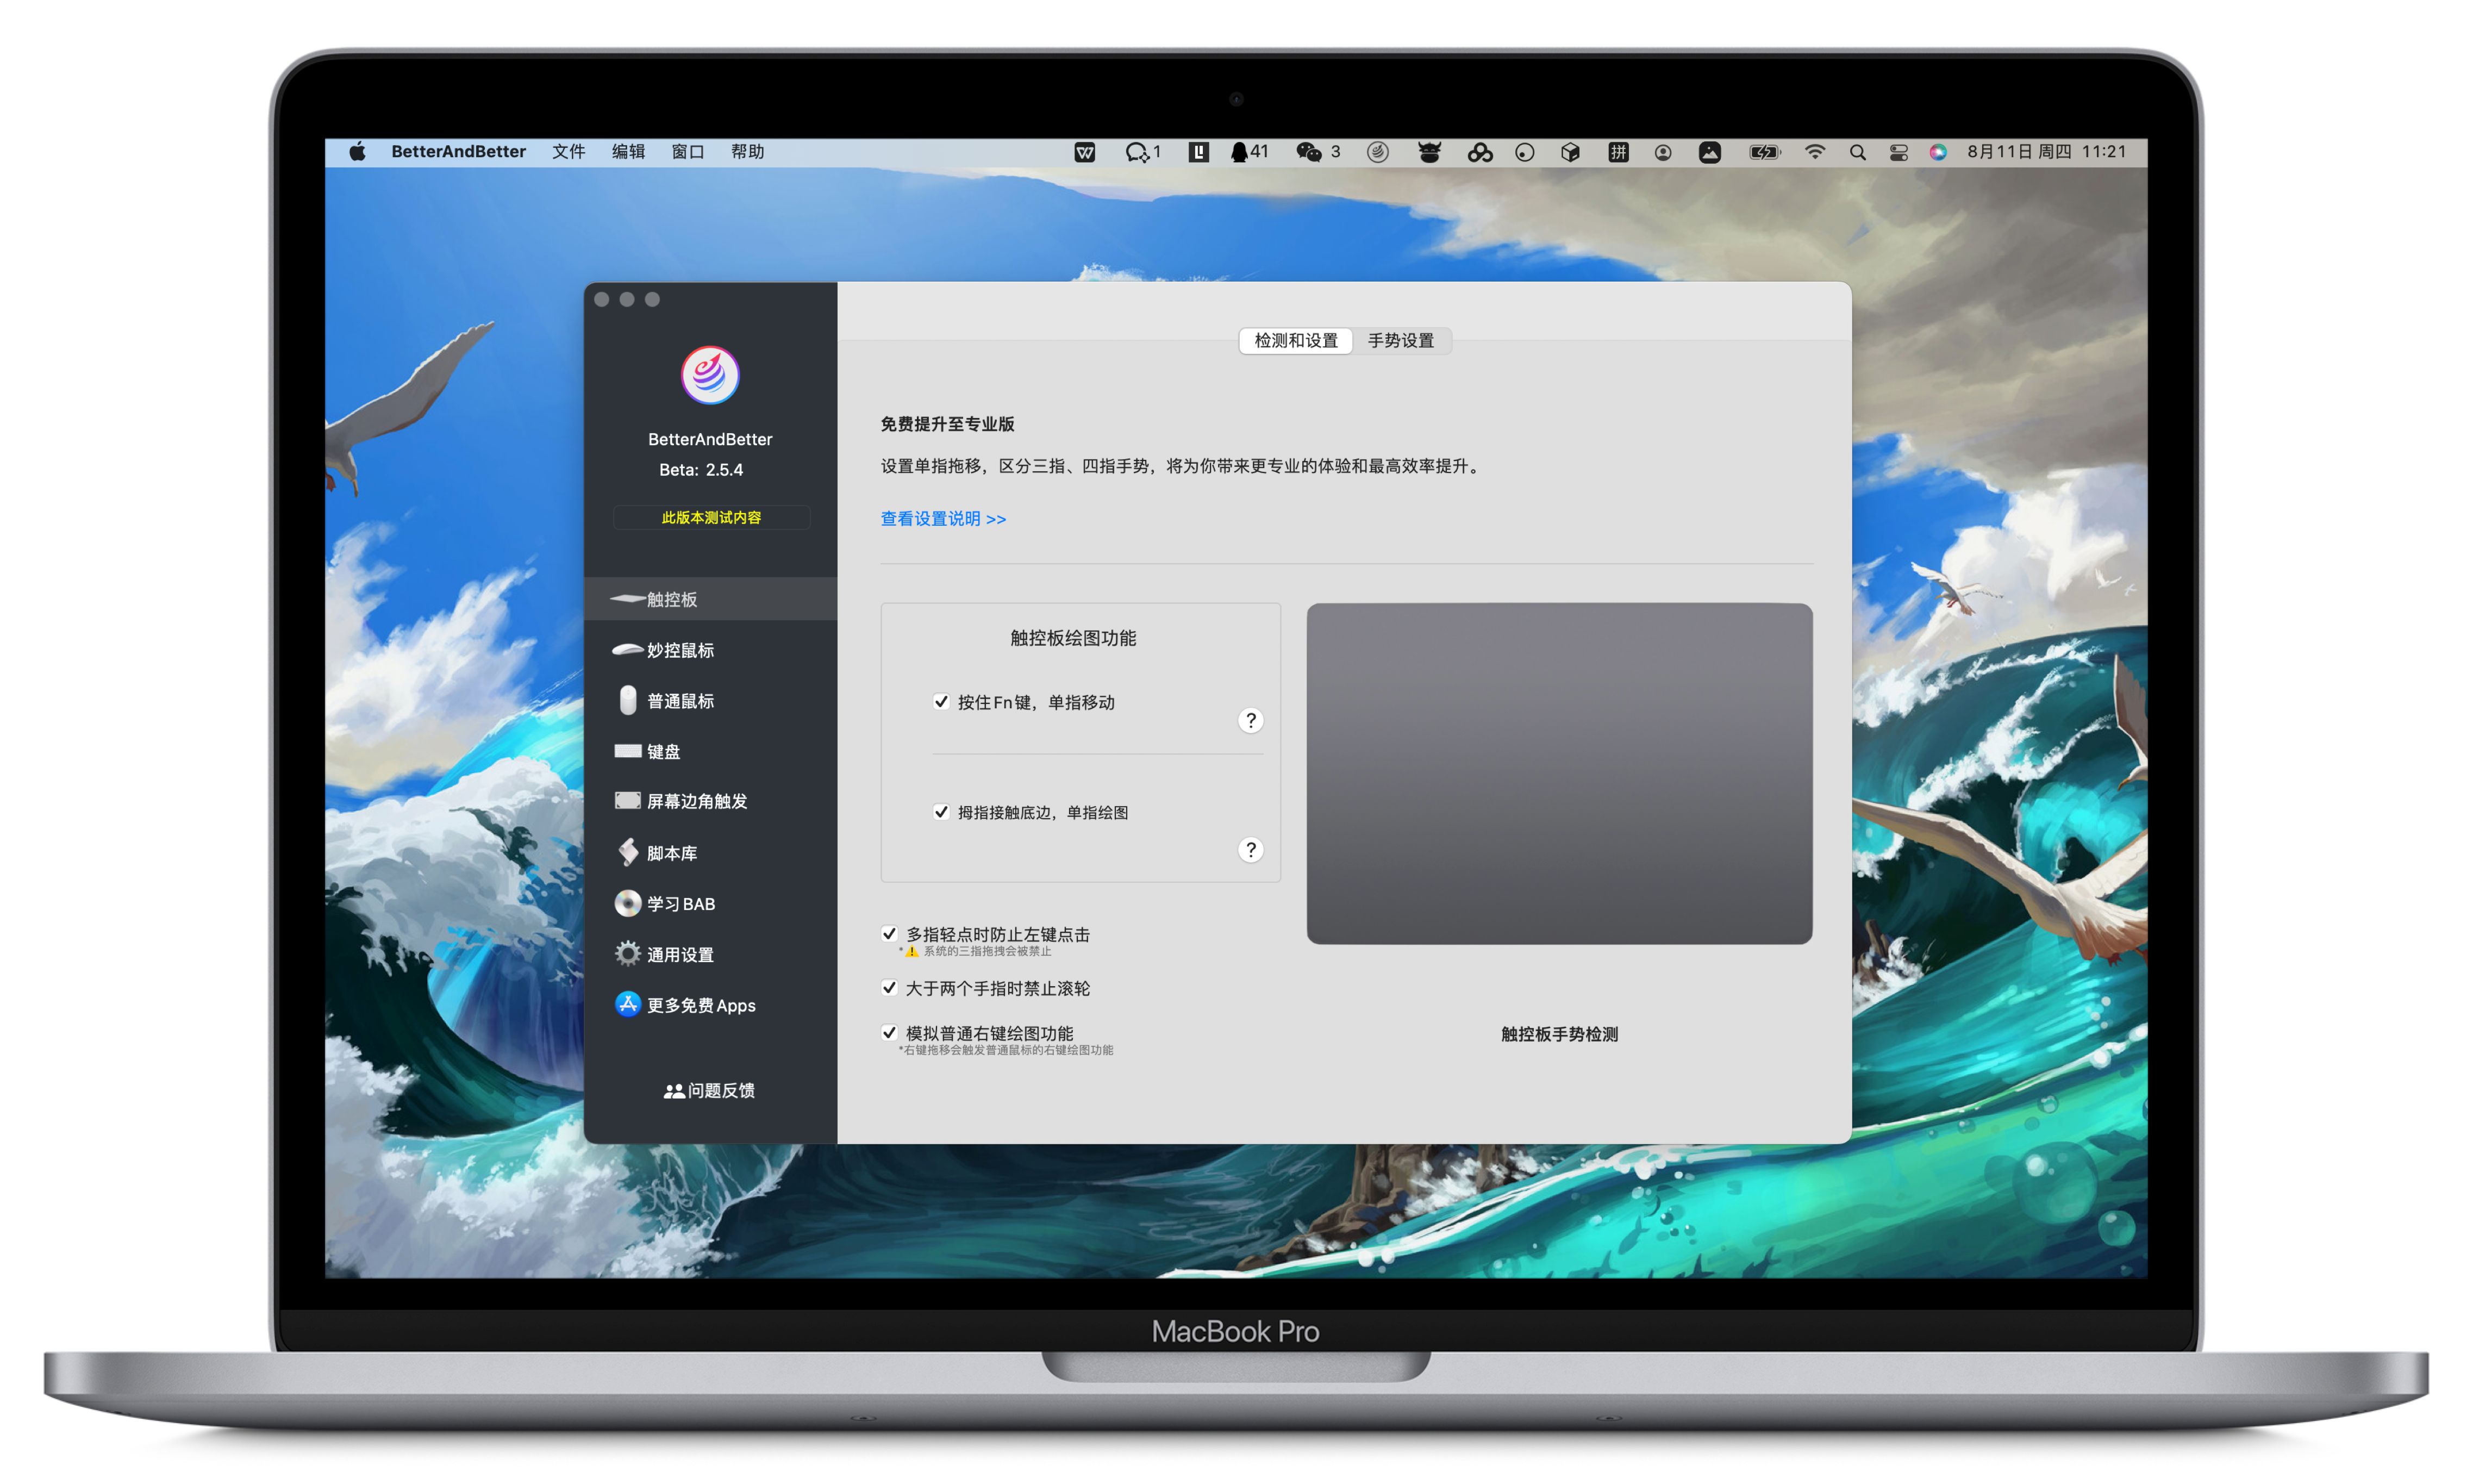Click the picture icon in menu bar
This screenshot has width=2473, height=1484.
click(x=1710, y=152)
